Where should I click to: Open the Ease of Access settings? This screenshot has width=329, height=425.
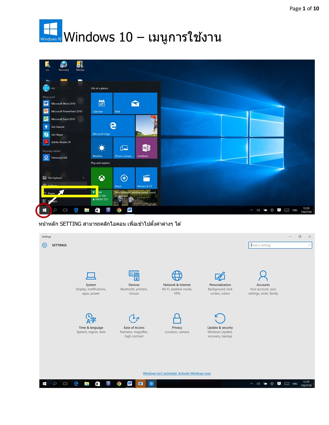[x=134, y=326]
